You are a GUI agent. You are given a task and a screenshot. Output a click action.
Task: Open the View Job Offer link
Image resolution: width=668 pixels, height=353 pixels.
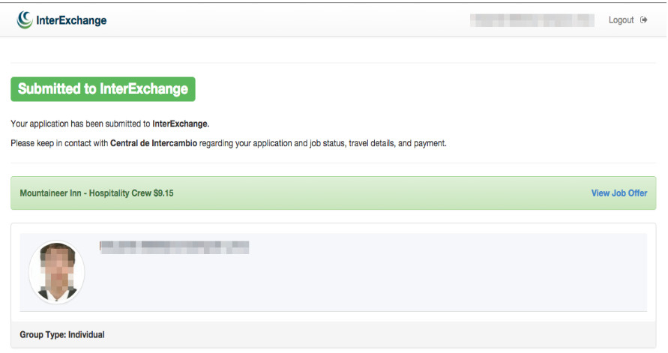619,193
